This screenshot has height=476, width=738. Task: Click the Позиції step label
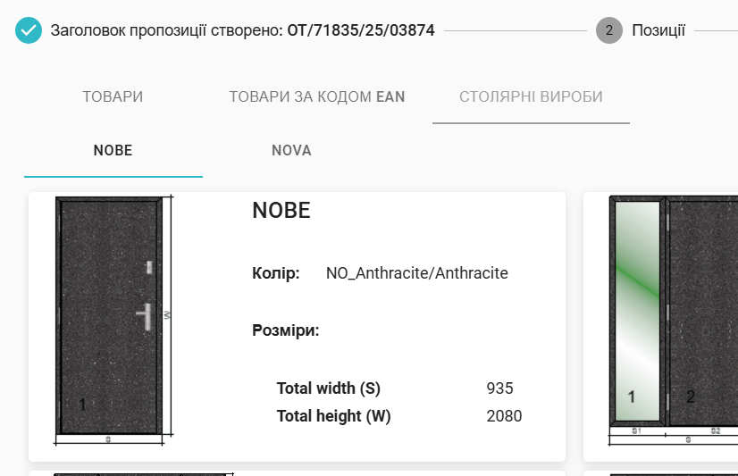point(658,30)
